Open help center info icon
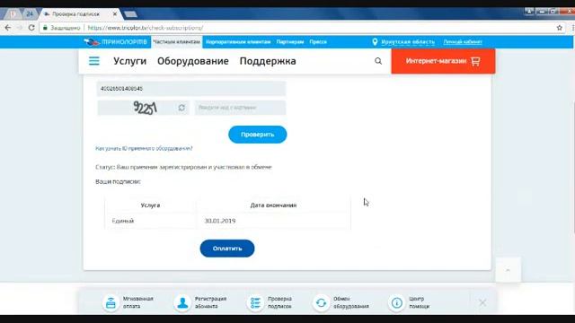575x323 pixels. [396, 302]
